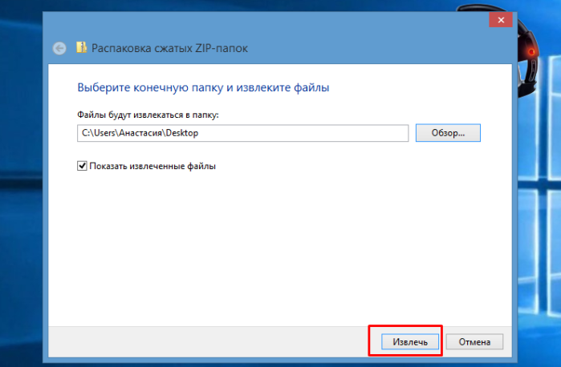The image size is (561, 367).
Task: Click the heading "Выберите конечную папку и извлеките файлы"
Action: point(203,87)
